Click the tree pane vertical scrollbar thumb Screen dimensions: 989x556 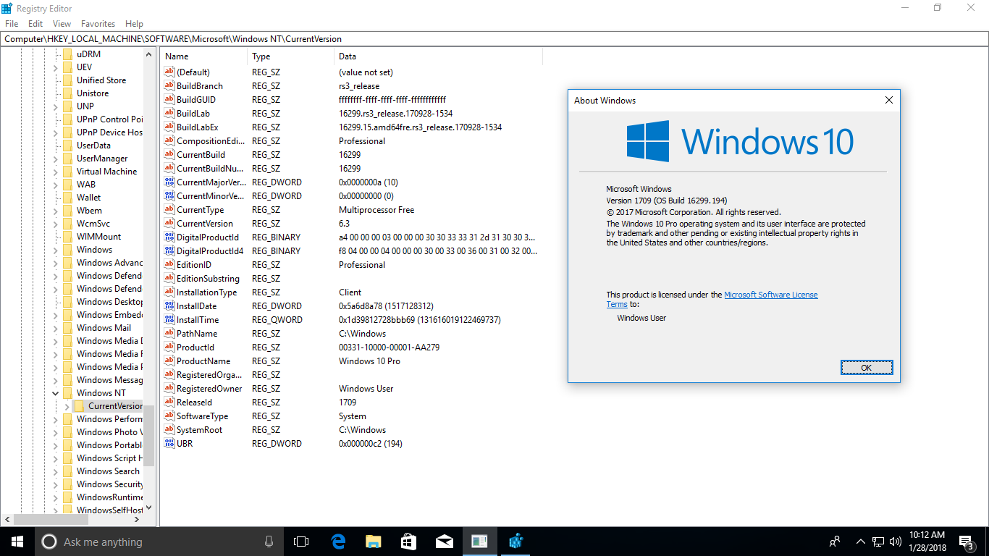tap(149, 434)
